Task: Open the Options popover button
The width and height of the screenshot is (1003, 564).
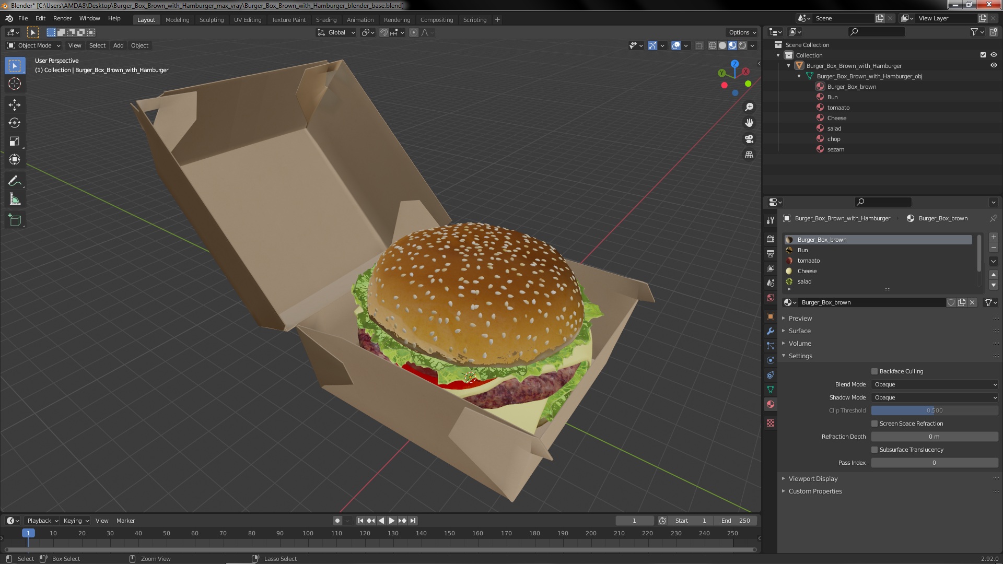Action: tap(742, 32)
